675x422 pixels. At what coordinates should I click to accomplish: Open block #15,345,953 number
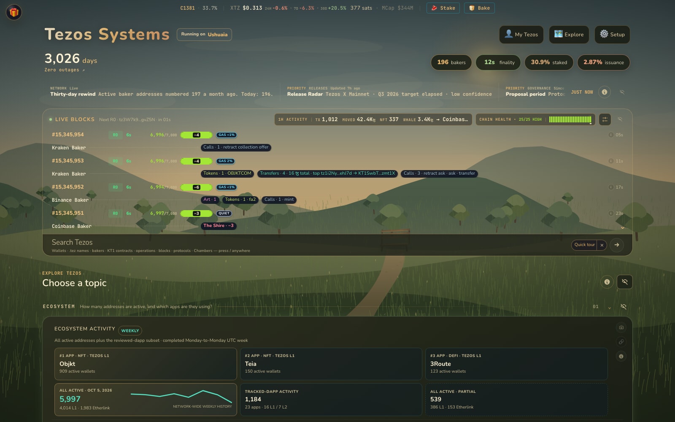68,161
